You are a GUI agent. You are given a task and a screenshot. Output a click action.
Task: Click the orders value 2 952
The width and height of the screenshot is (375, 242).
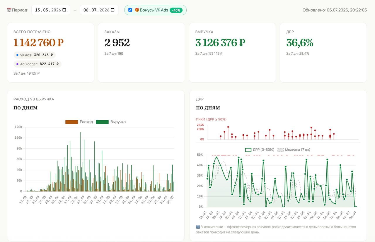117,43
